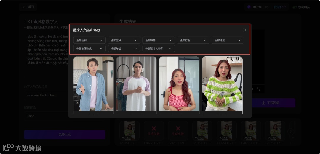320x154 pixels.
Task: Expand the 全部行业 filter
Action: coord(193,40)
